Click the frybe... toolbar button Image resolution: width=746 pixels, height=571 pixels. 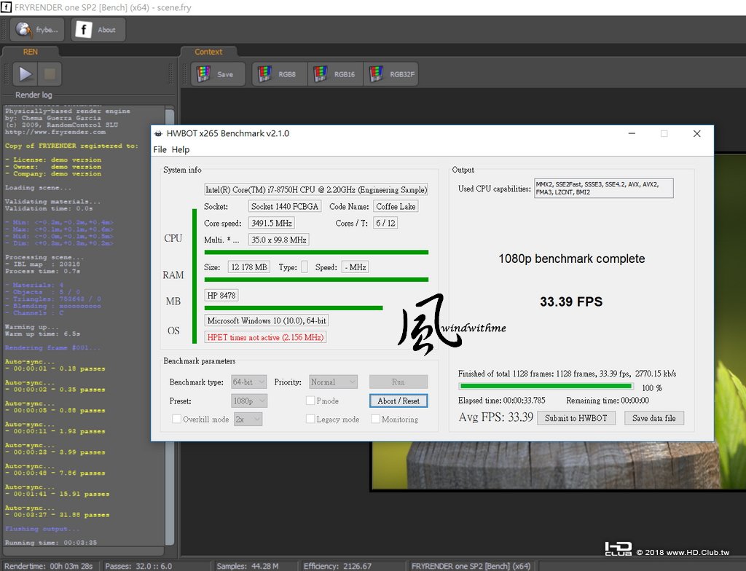[38, 30]
